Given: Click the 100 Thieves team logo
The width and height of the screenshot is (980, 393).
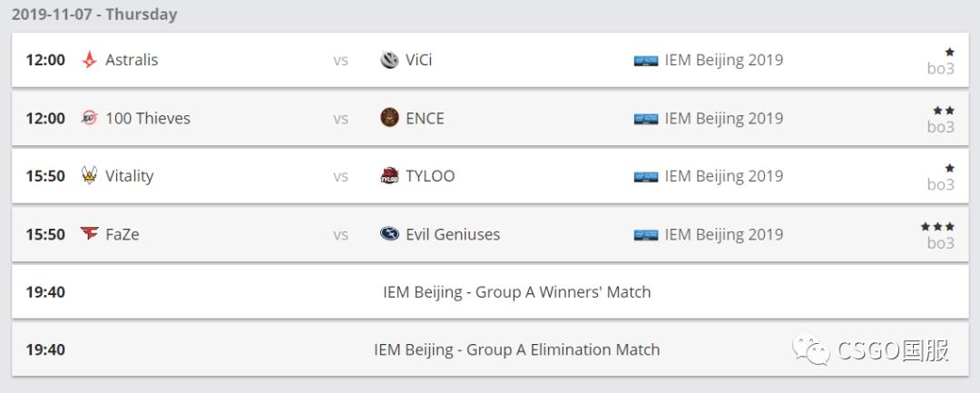Looking at the screenshot, I should click(x=89, y=118).
